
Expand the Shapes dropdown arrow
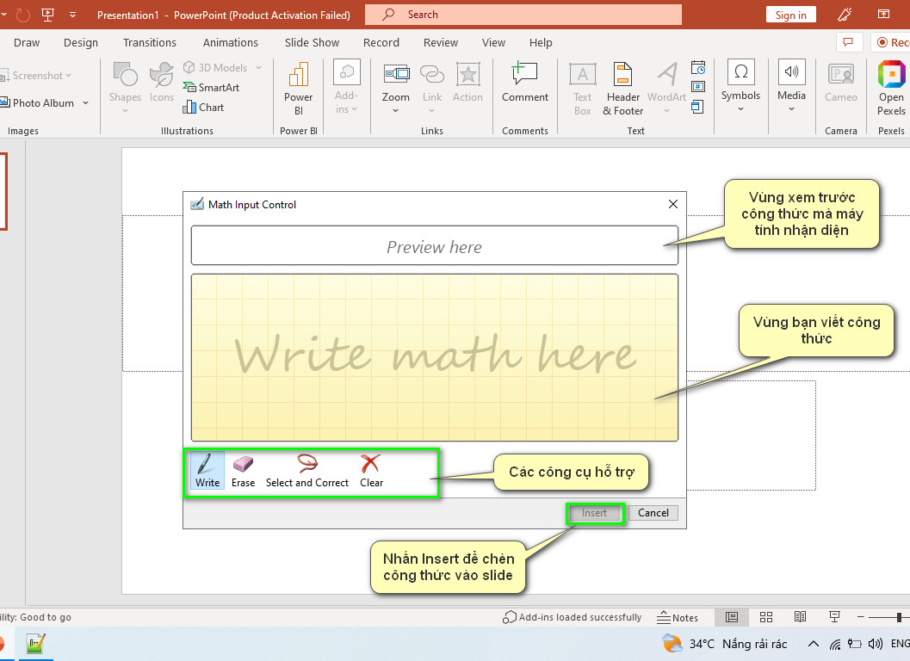click(125, 110)
